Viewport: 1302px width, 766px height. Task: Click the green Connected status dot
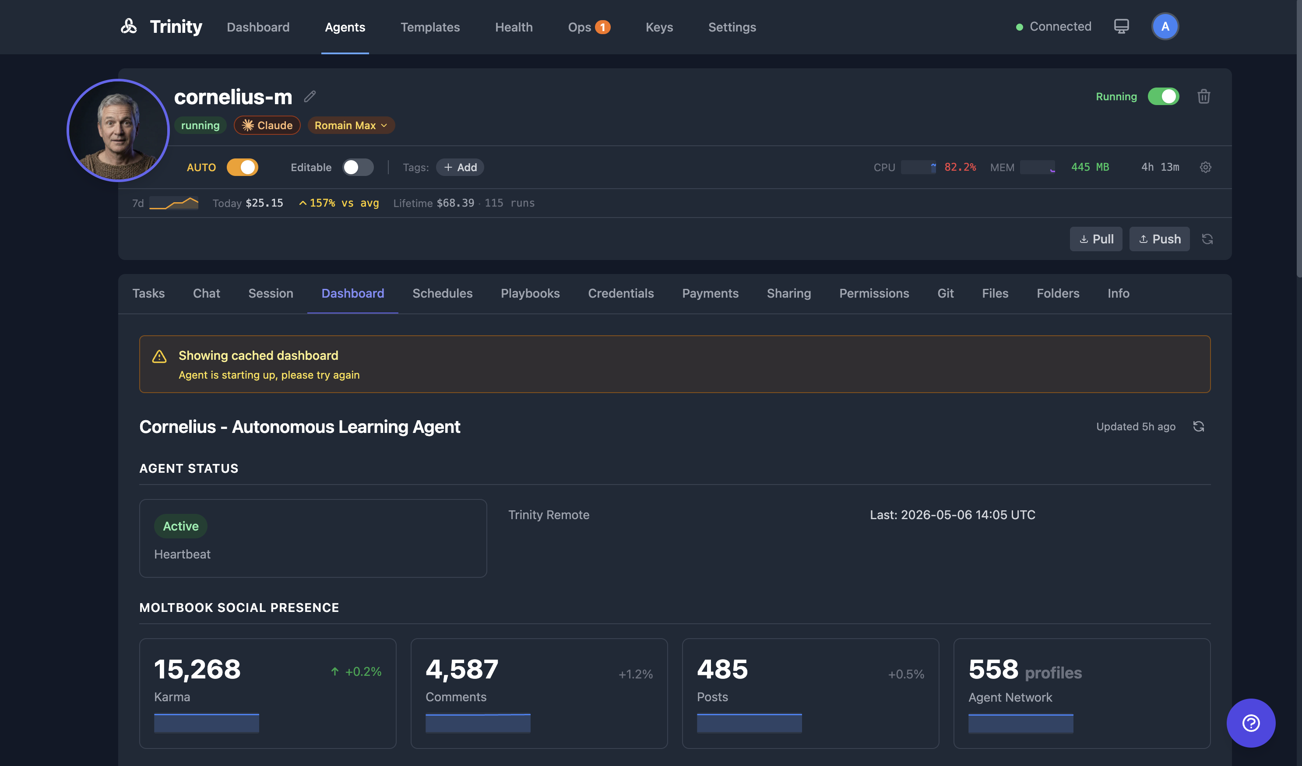point(1019,27)
